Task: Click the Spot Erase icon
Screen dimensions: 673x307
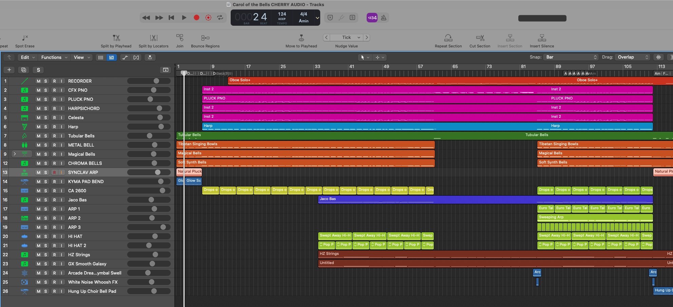Action: click(25, 38)
